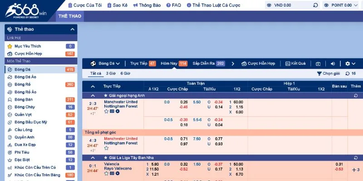Open Thông Báo announcements
The width and height of the screenshot is (363, 181).
point(147,5)
